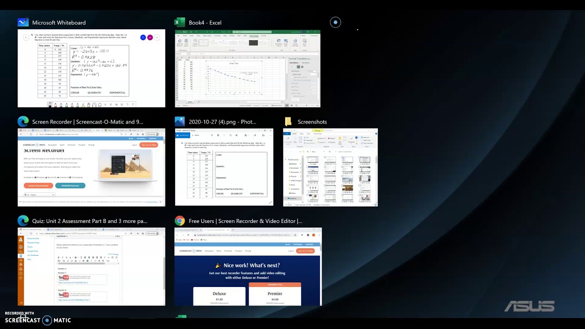Click the "Microsoft Whiteboard" title text

(59, 22)
